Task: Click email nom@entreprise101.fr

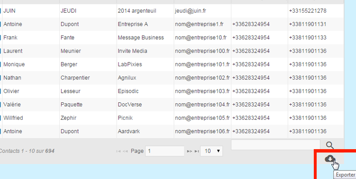Action: pos(202,64)
